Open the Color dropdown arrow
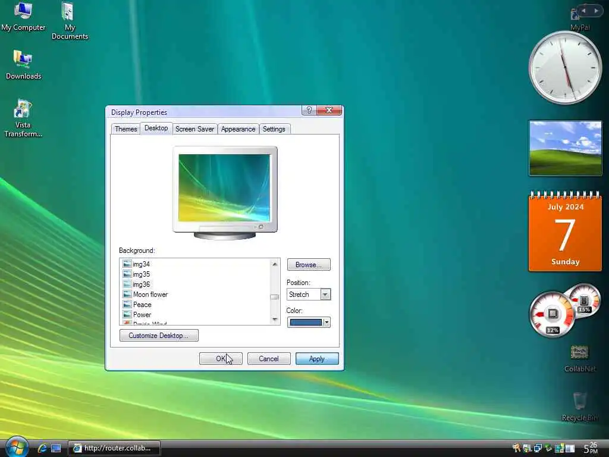The height and width of the screenshot is (457, 609). [x=327, y=322]
